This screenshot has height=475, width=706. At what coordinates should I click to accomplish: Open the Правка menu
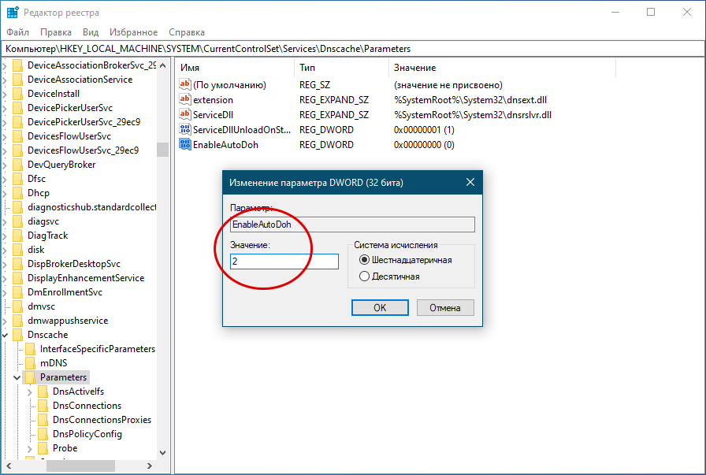pos(56,32)
